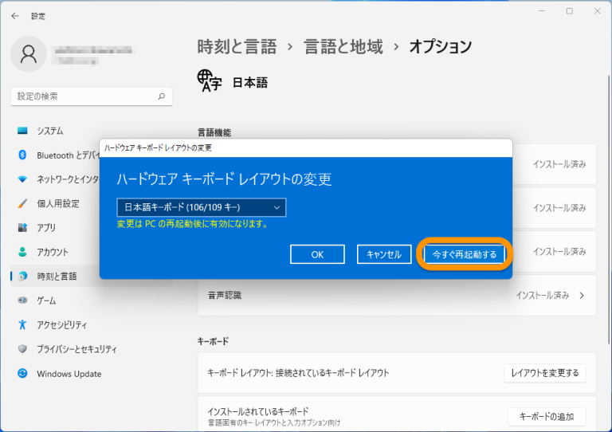Click 今すぐ再起動する button

tap(464, 254)
